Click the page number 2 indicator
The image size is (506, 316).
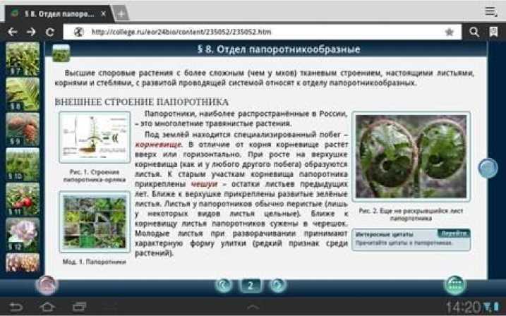tap(251, 286)
